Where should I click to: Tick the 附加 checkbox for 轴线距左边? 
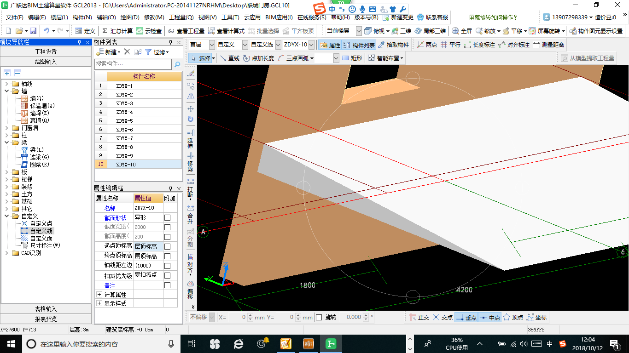(168, 266)
